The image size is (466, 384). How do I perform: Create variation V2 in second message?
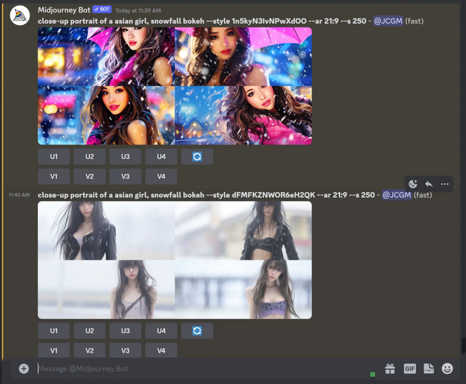click(x=89, y=351)
